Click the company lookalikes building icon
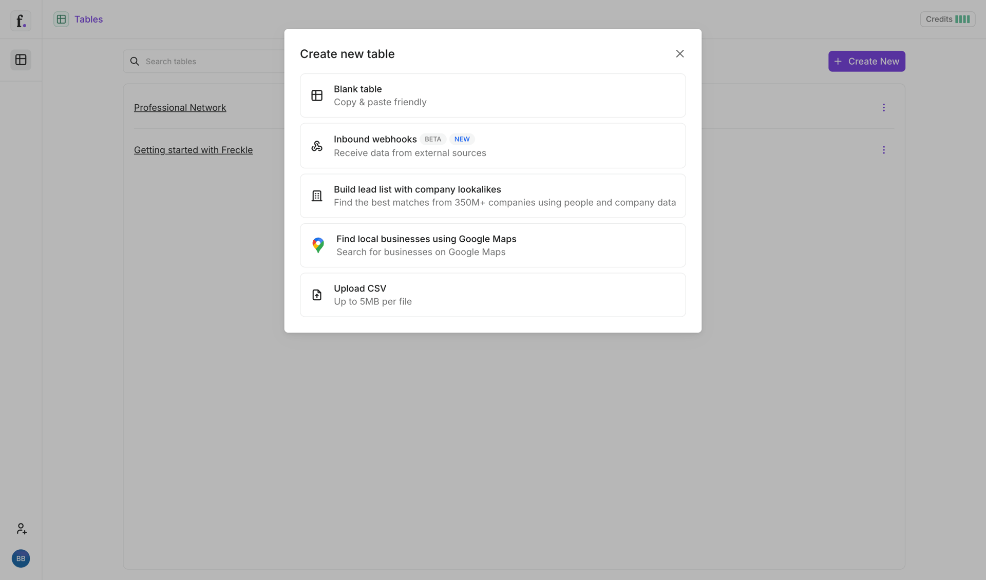The image size is (986, 580). click(x=317, y=196)
